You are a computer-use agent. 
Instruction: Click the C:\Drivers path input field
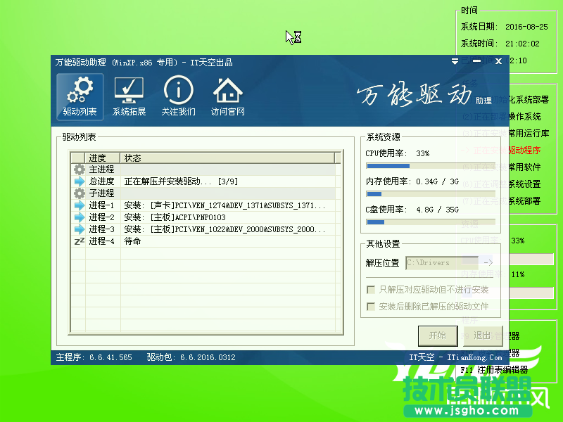pyautogui.click(x=441, y=263)
